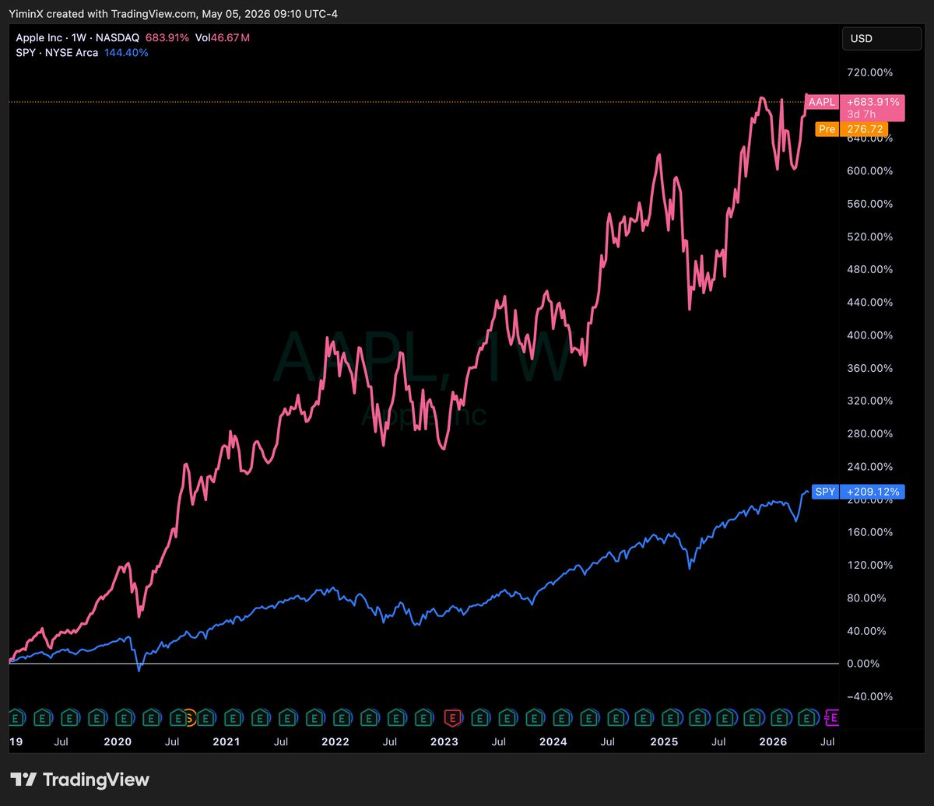934x806 pixels.
Task: Click the 560.00% axis label
Action: [x=870, y=204]
